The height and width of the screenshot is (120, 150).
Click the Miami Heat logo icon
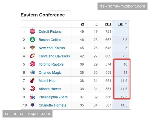click(32, 81)
